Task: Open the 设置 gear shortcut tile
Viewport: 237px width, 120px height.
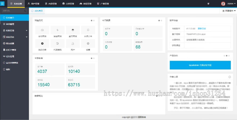Action: pyautogui.click(x=88, y=45)
